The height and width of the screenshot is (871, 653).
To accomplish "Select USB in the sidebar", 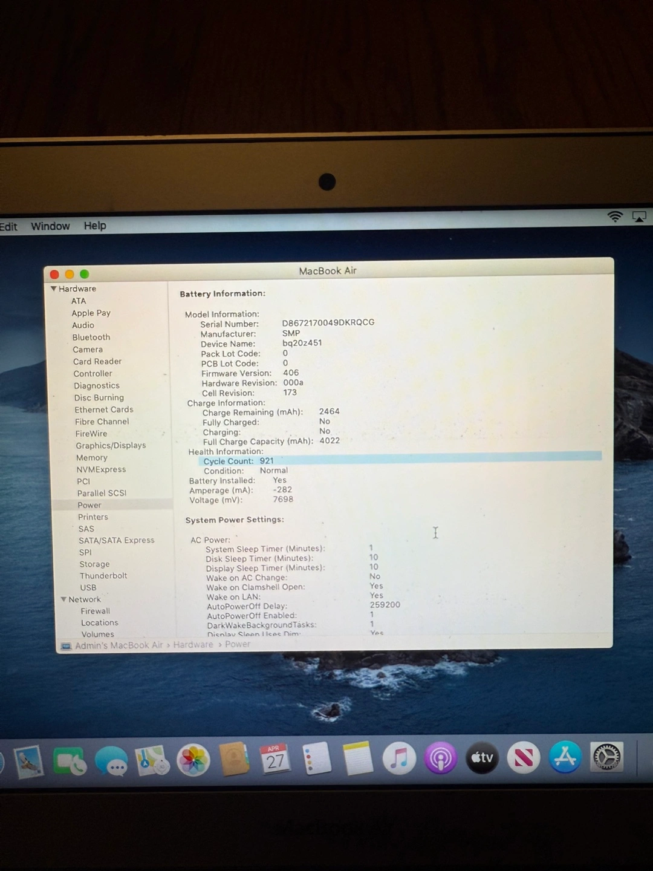I will [88, 588].
